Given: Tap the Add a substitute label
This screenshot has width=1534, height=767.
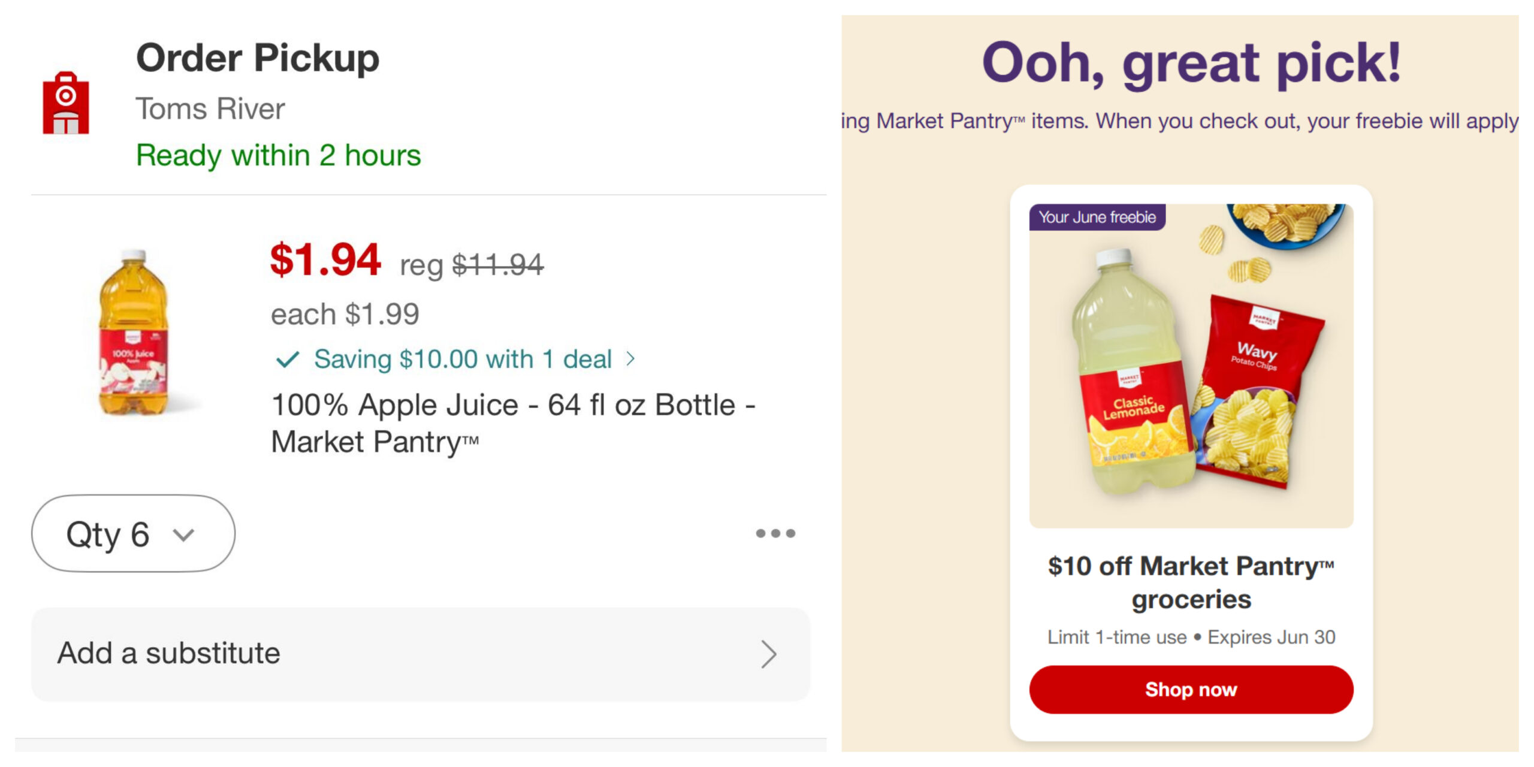Looking at the screenshot, I should tap(169, 653).
